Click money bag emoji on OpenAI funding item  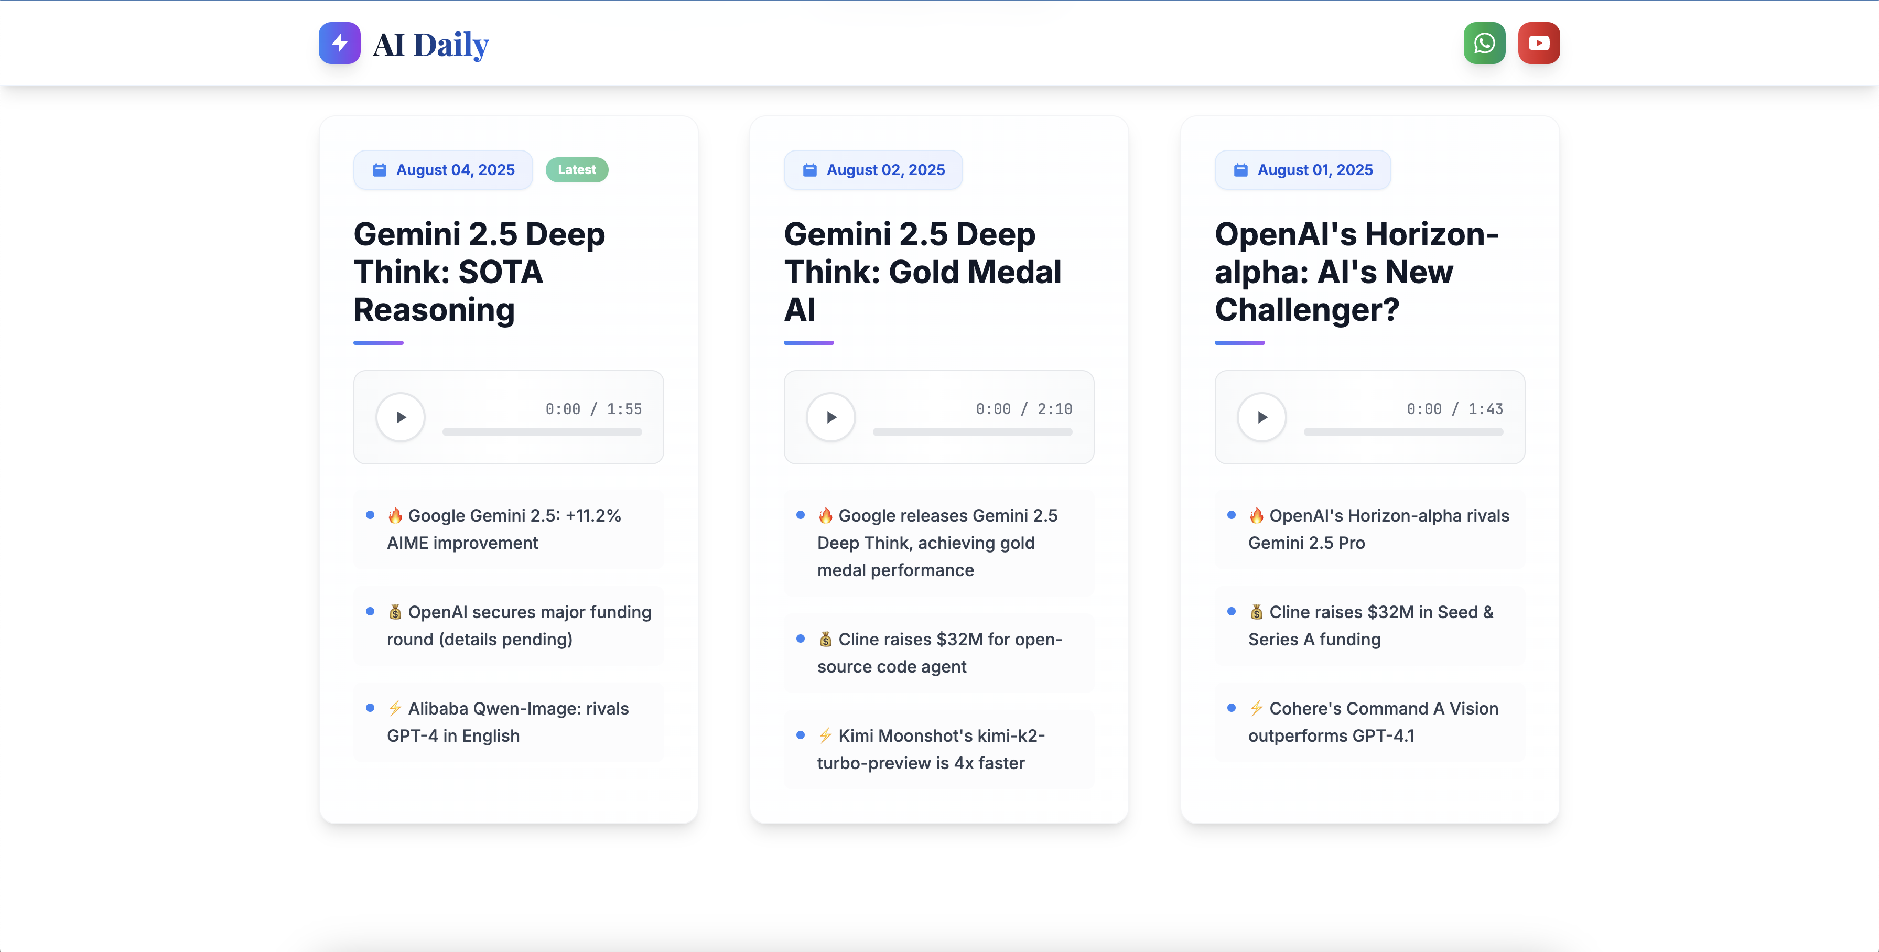395,612
